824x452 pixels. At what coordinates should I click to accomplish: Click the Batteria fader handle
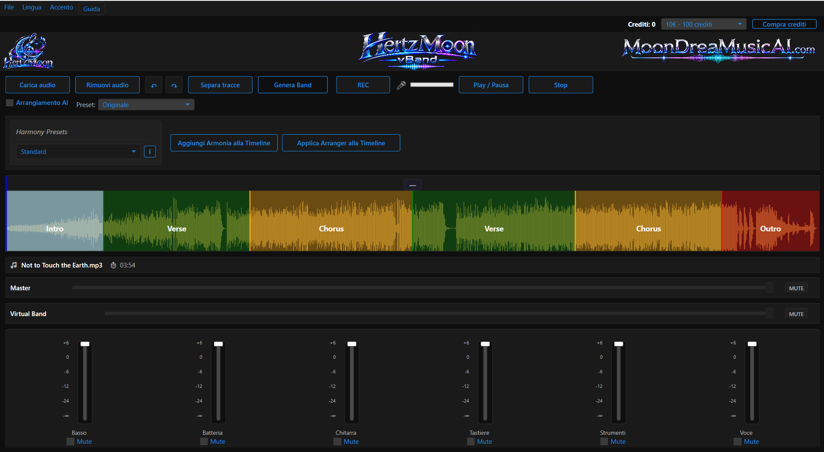click(218, 344)
